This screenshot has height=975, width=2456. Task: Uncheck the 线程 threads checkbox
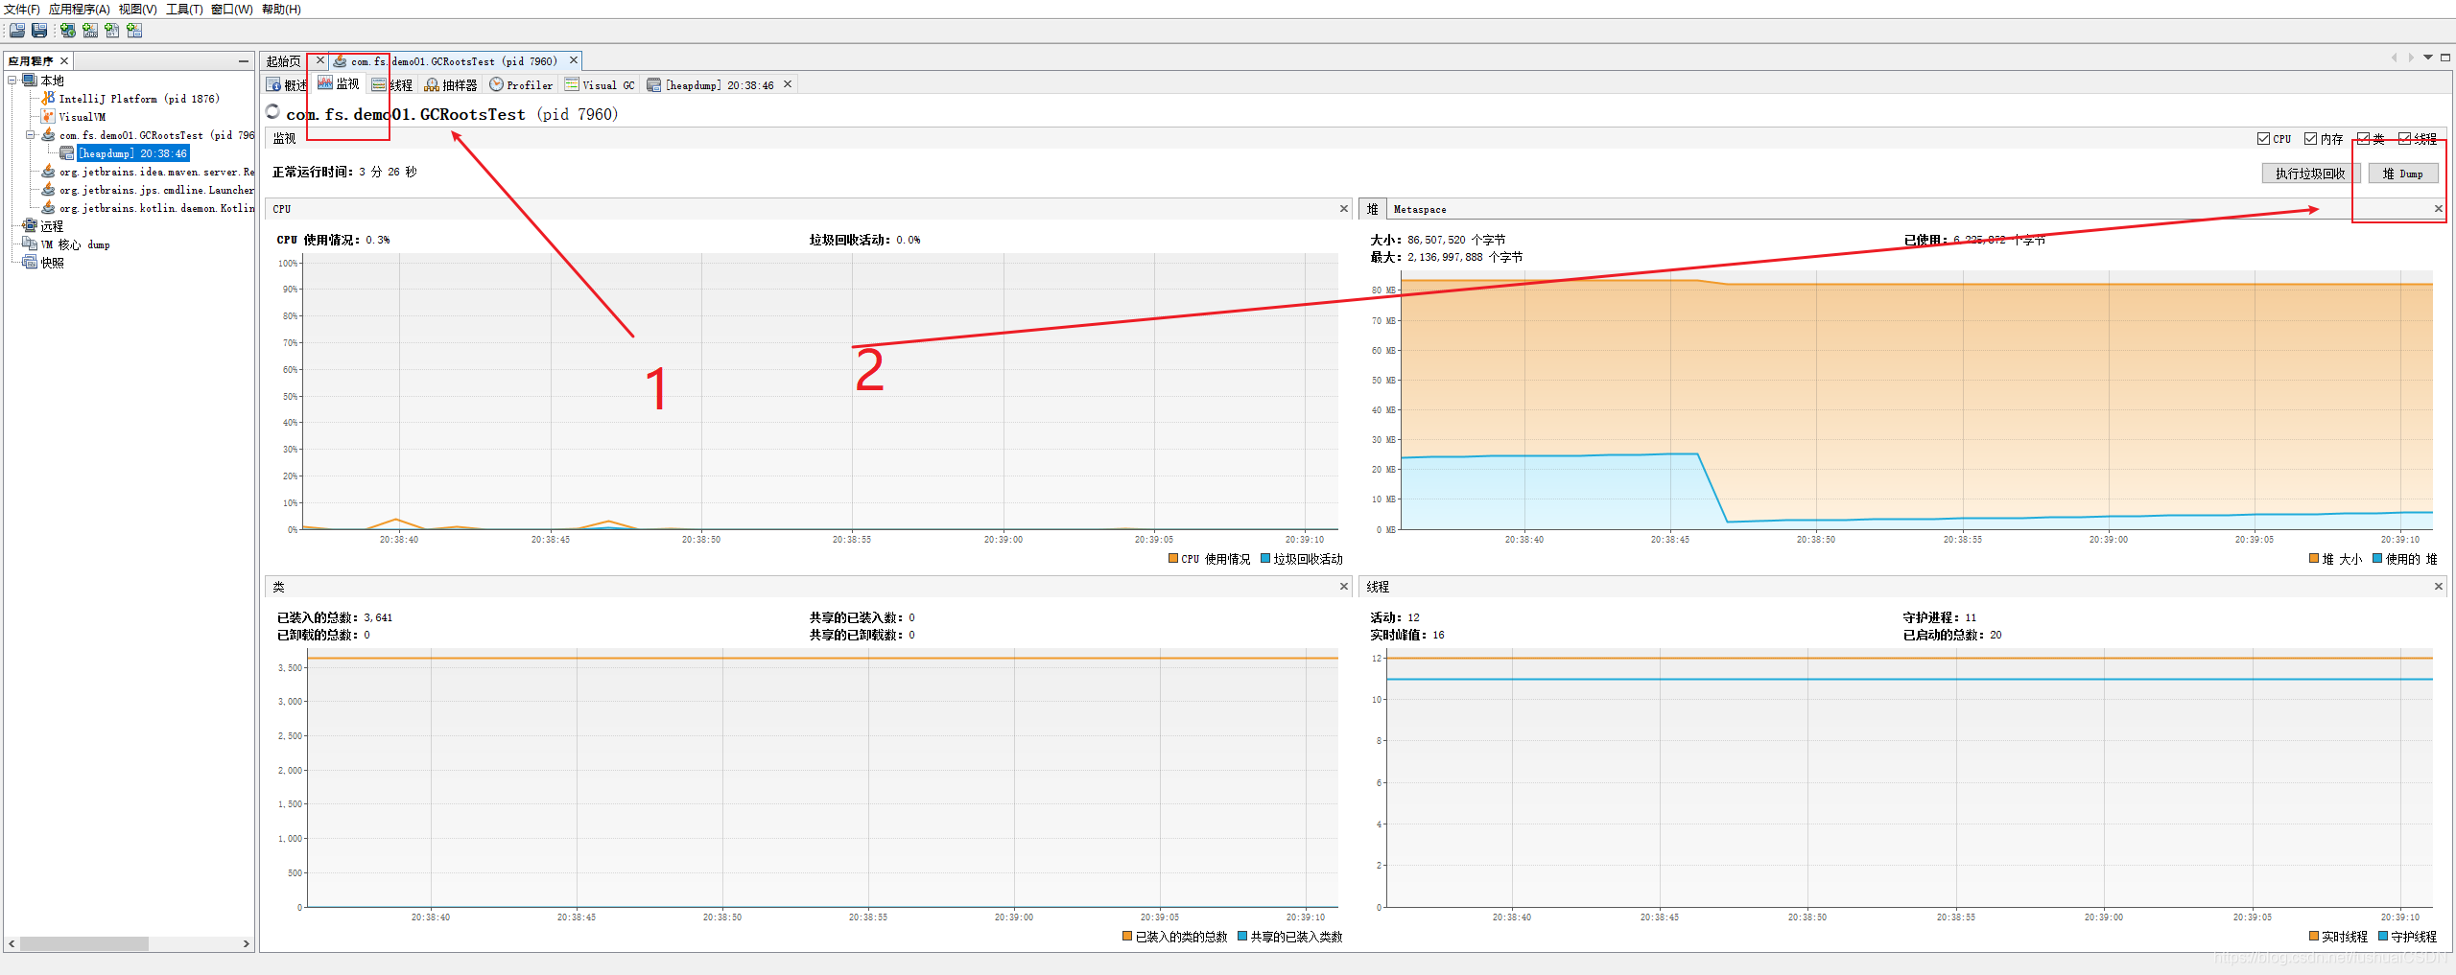tap(2405, 139)
